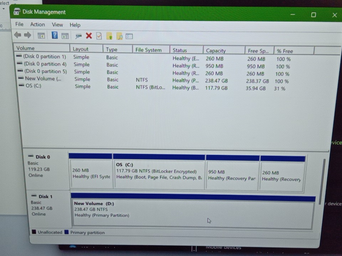Viewport: 342px width, 256px height.
Task: Select 260 MB EFI System partition block
Action: point(91,171)
